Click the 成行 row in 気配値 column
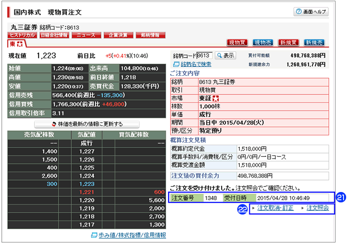 tap(86, 143)
